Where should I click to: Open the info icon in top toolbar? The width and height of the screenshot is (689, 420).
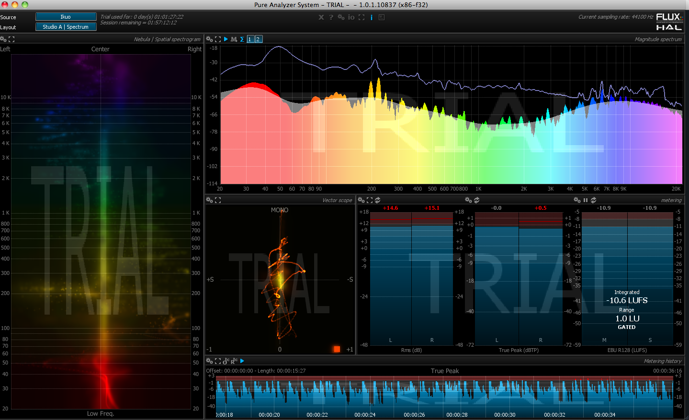click(371, 17)
